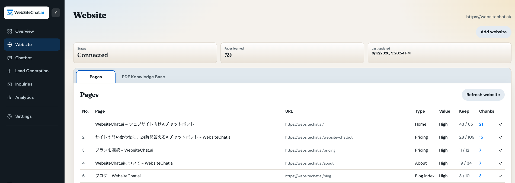Toggle the checkmark for the home page row
This screenshot has width=515, height=183.
tap(501, 124)
